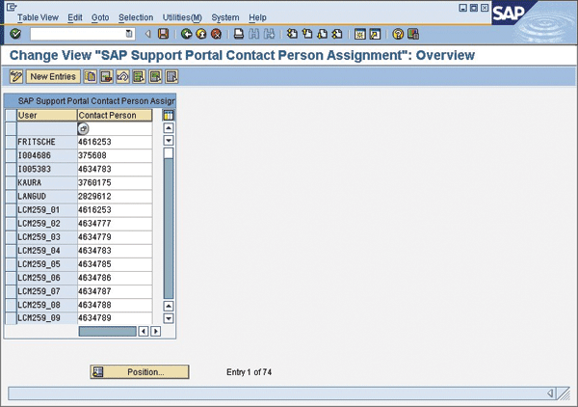Image resolution: width=578 pixels, height=407 pixels.
Task: Click the horizontal scrollbar thumb under the table
Action: (107, 332)
